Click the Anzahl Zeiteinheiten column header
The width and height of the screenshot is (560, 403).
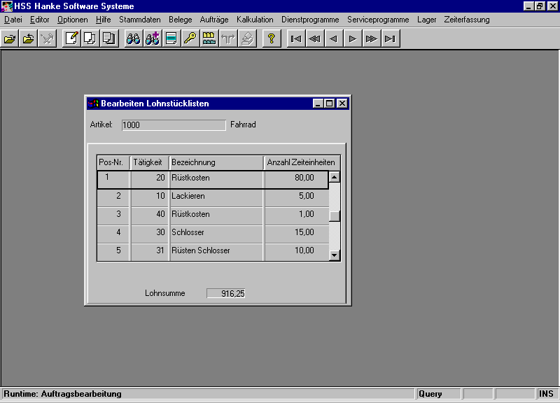point(301,162)
